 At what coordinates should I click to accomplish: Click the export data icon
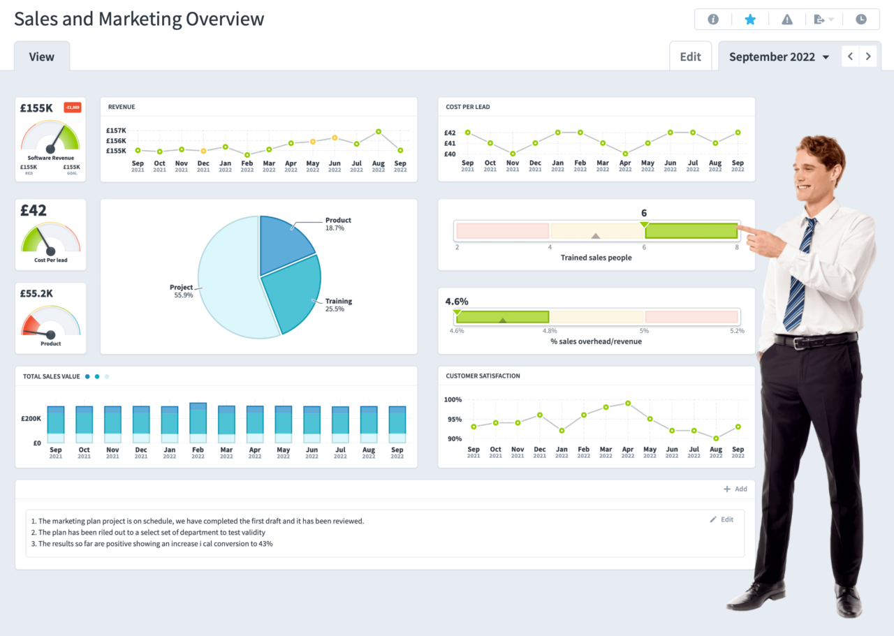(x=818, y=19)
